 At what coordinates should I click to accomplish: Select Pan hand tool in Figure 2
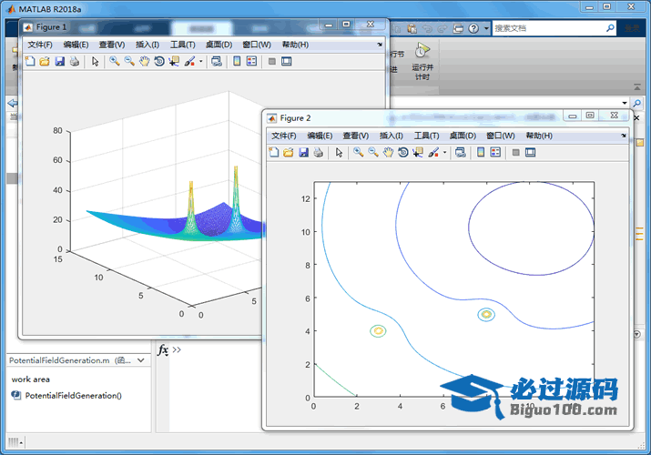tap(388, 152)
